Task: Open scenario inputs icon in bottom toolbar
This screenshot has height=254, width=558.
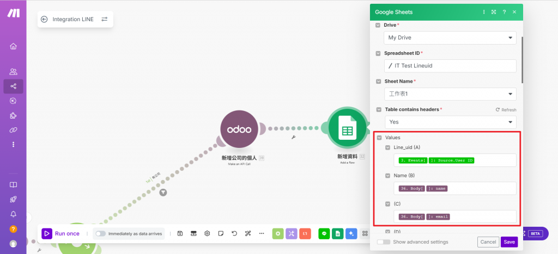Action: point(193,233)
